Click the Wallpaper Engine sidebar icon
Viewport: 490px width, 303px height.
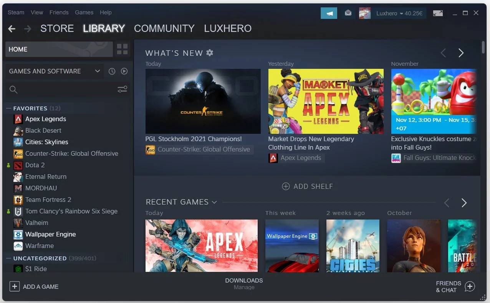tap(18, 235)
